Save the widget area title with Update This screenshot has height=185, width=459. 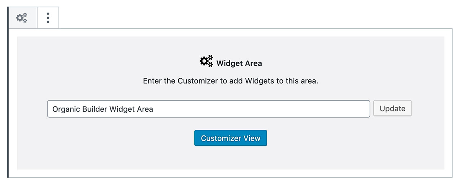[x=392, y=108]
